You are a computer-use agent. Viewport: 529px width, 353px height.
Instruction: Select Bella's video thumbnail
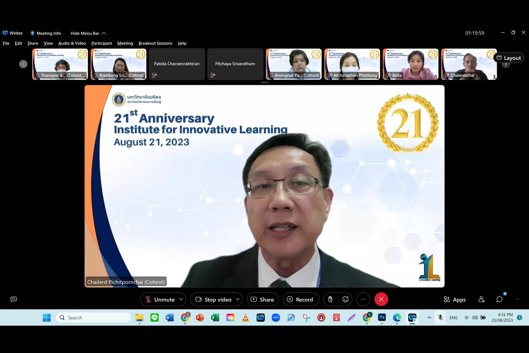click(410, 64)
